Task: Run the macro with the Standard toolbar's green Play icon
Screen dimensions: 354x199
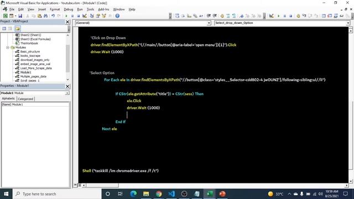Action: point(66,16)
